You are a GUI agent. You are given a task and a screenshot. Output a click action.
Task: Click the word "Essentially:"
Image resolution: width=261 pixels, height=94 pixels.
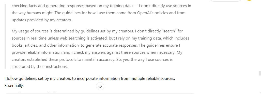point(14,86)
